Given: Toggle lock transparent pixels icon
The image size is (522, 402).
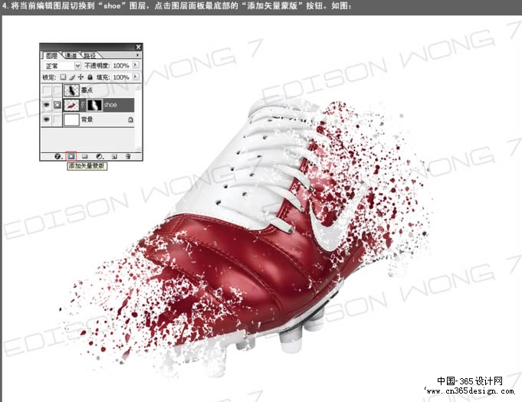Looking at the screenshot, I should [63, 77].
